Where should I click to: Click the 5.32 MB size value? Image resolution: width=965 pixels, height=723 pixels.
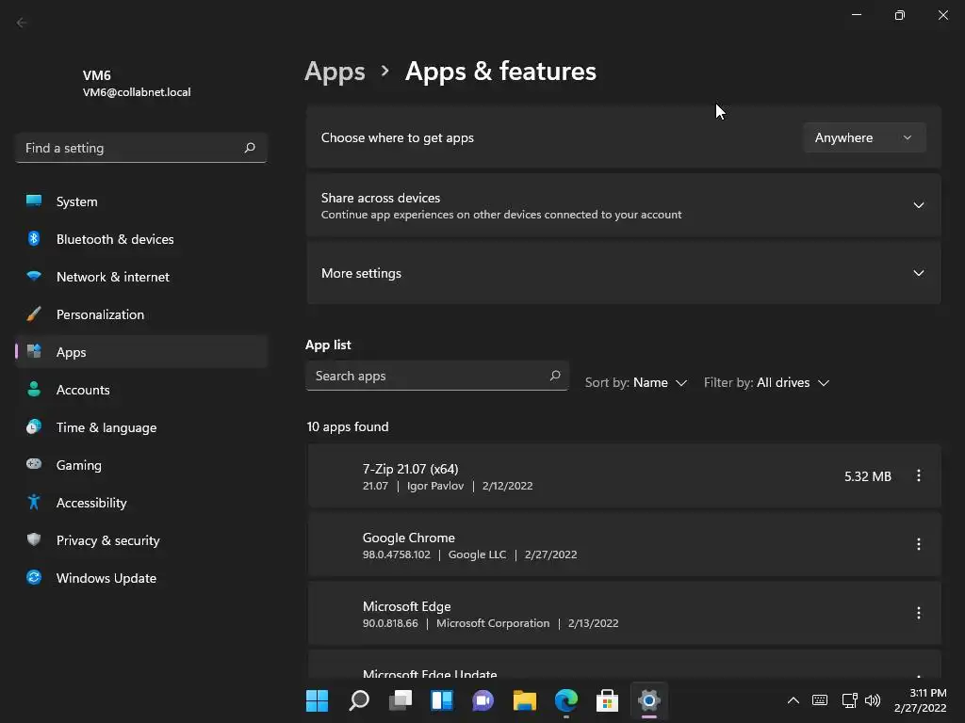point(868,476)
